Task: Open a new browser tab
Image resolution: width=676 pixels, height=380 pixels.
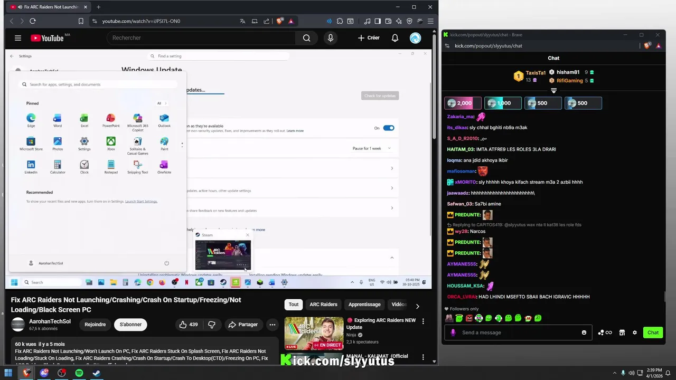Action: [98, 7]
